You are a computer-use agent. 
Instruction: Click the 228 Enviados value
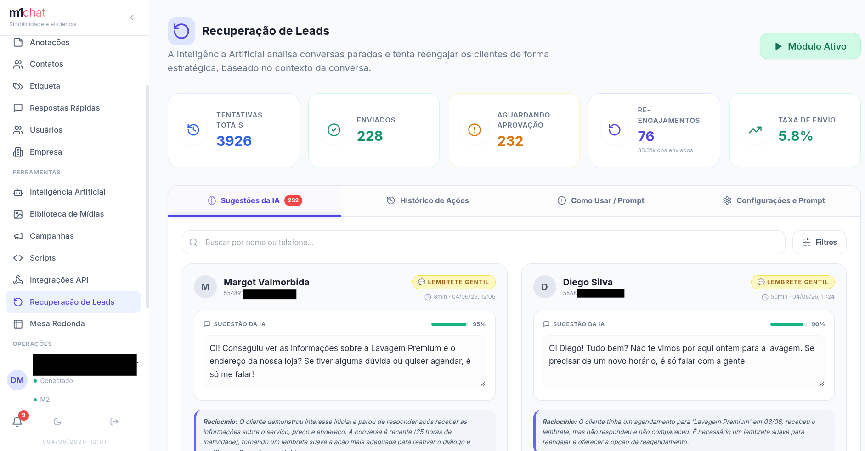pyautogui.click(x=370, y=136)
